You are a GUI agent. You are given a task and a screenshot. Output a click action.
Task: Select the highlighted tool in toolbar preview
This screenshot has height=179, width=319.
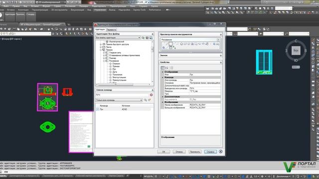click(x=170, y=44)
